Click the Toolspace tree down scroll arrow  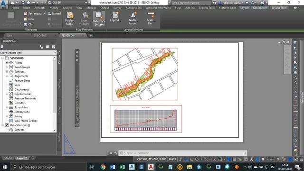[x=54, y=130]
